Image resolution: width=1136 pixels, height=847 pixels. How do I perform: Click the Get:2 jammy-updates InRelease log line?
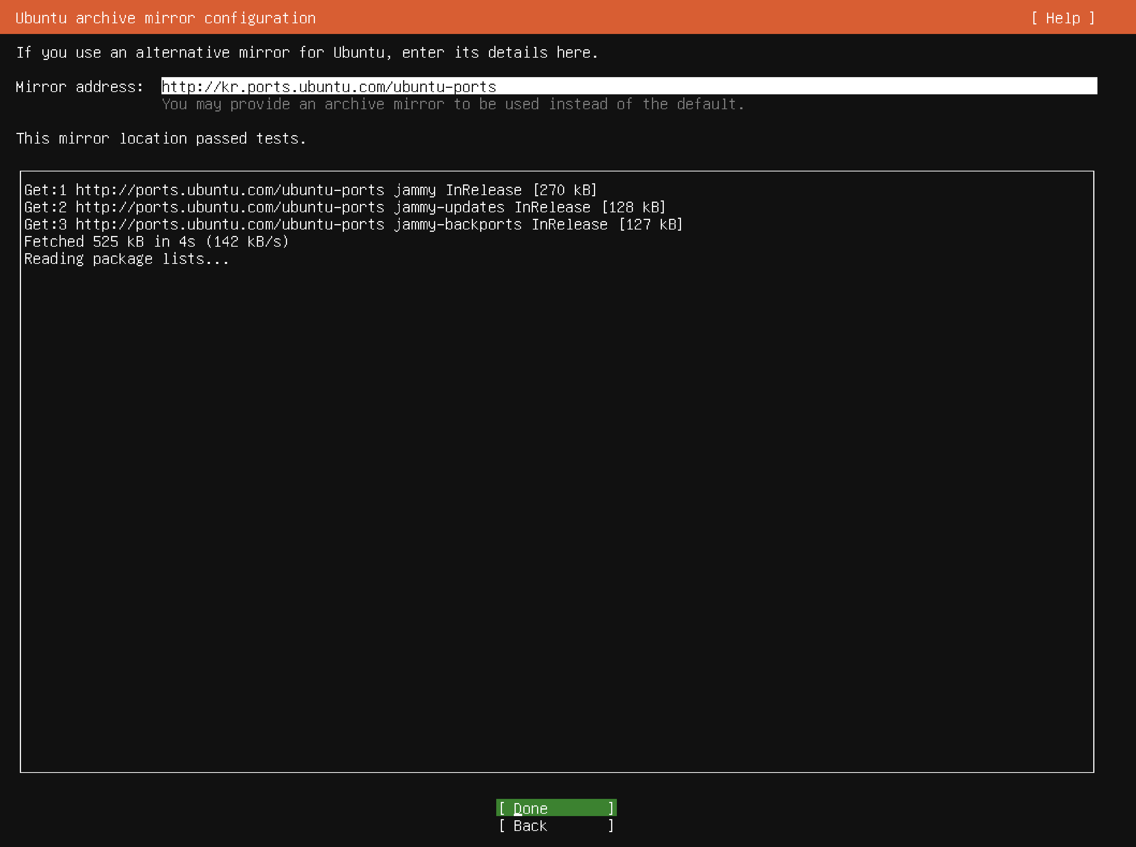tap(344, 207)
